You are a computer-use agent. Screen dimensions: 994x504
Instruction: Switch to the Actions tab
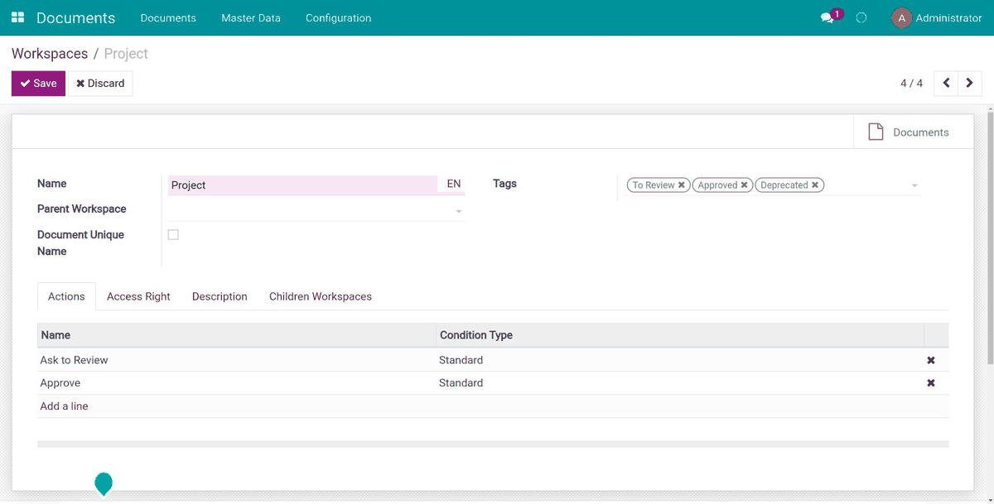(x=66, y=296)
